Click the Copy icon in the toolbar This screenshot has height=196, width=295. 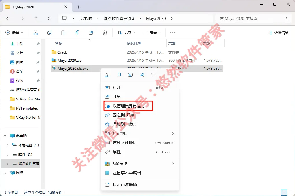(x=49, y=33)
